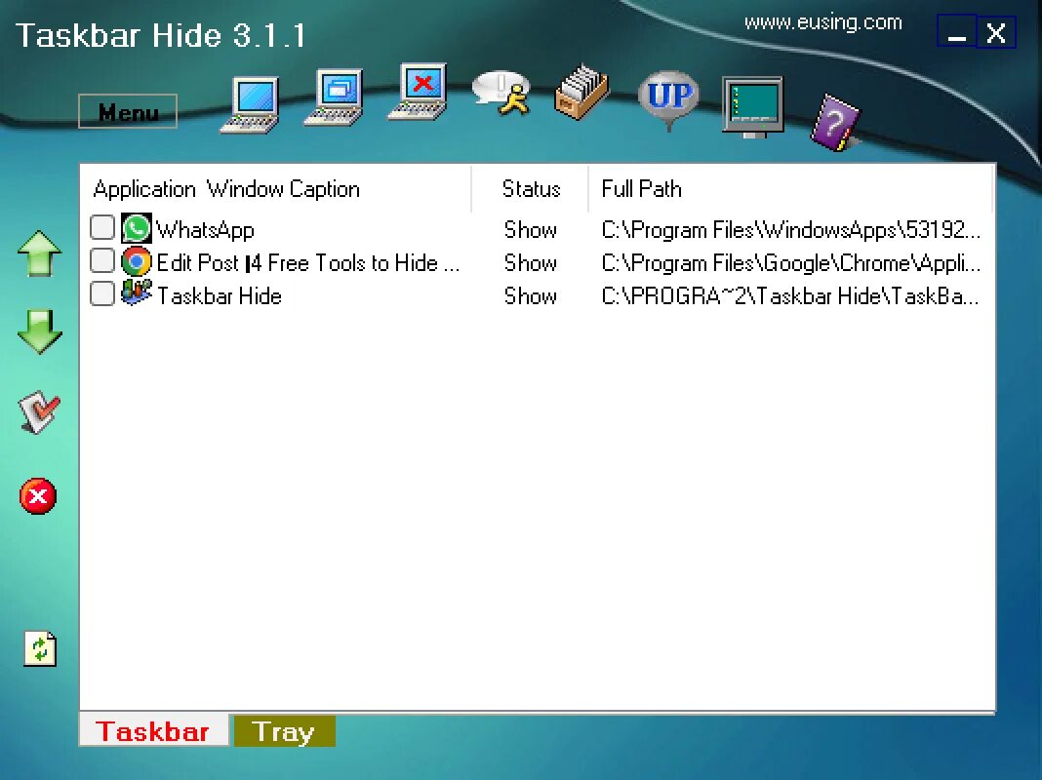Check the Chrome Edit Post checkbox
Image resolution: width=1042 pixels, height=780 pixels.
point(101,260)
